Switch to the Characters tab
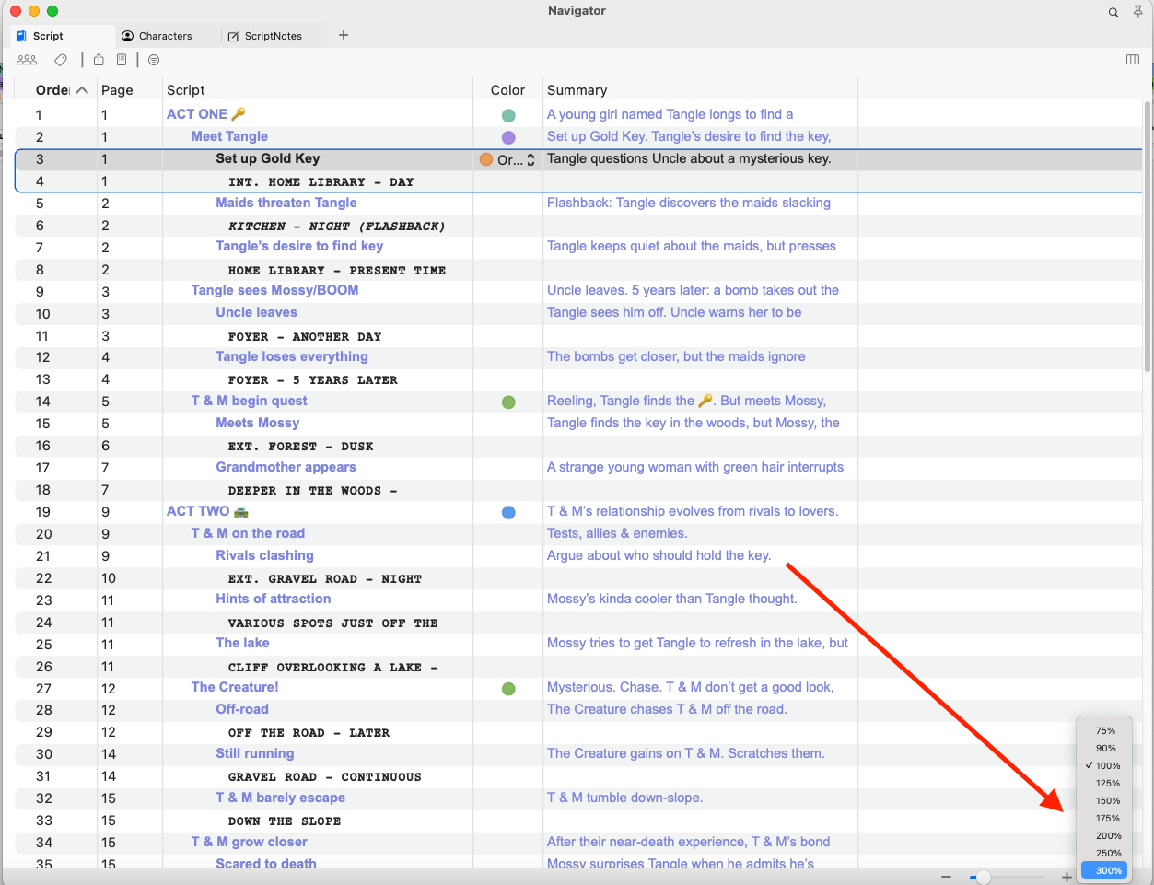This screenshot has width=1154, height=885. point(166,36)
